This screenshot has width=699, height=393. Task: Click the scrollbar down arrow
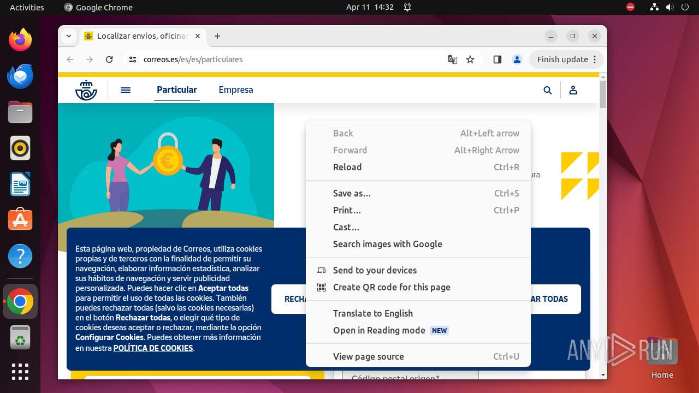tap(603, 375)
